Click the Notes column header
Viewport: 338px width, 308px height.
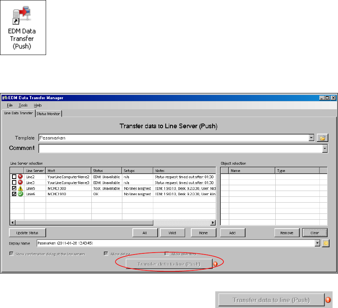(185, 170)
